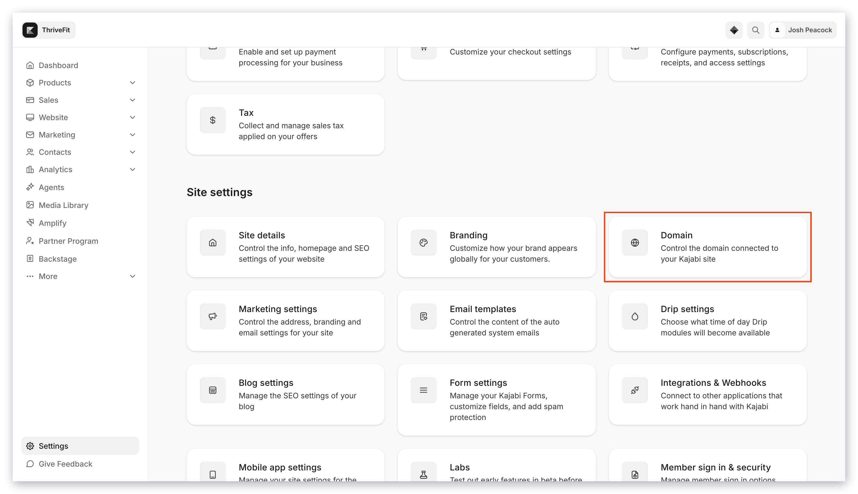This screenshot has width=858, height=494.
Task: Click the Drip settings droplet icon
Action: pos(634,316)
